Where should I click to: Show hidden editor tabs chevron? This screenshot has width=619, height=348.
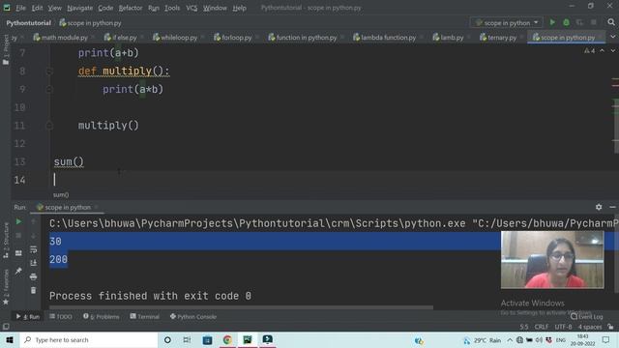point(612,37)
